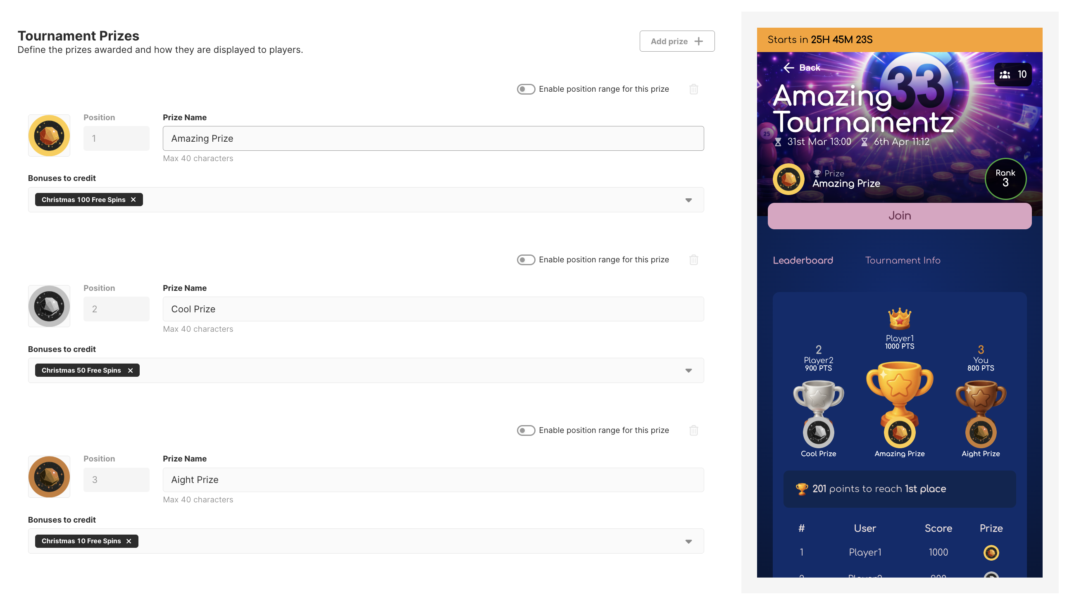Click the trash icon for Cool Prize
Viewport: 1067px width, 604px height.
(693, 260)
